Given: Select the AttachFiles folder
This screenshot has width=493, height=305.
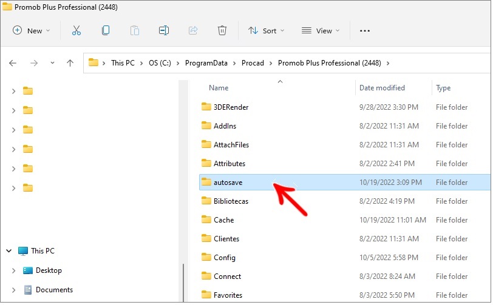Looking at the screenshot, I should click(345, 145).
